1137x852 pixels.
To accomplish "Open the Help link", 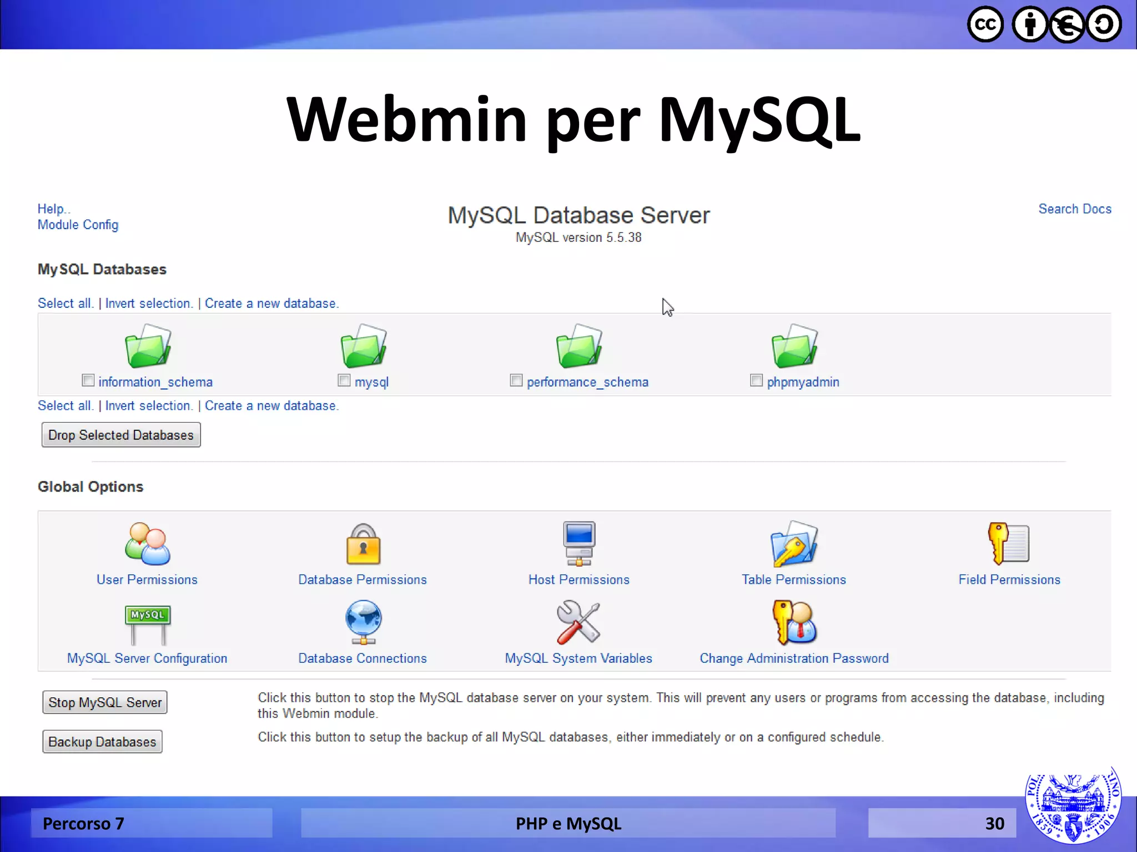I will click(x=54, y=209).
